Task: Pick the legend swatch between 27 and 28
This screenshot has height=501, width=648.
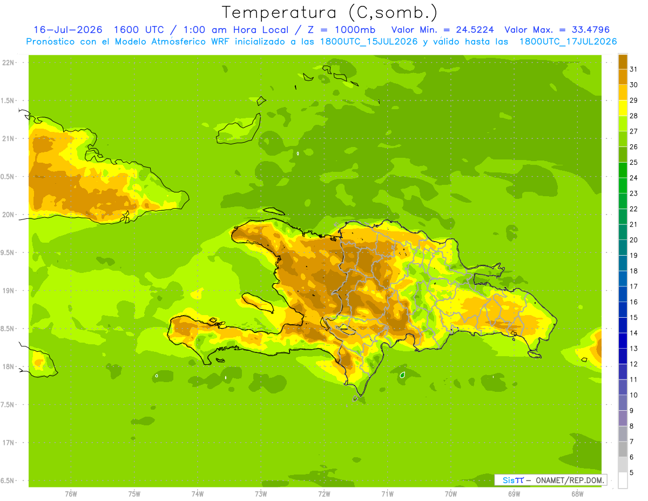Action: click(x=623, y=123)
